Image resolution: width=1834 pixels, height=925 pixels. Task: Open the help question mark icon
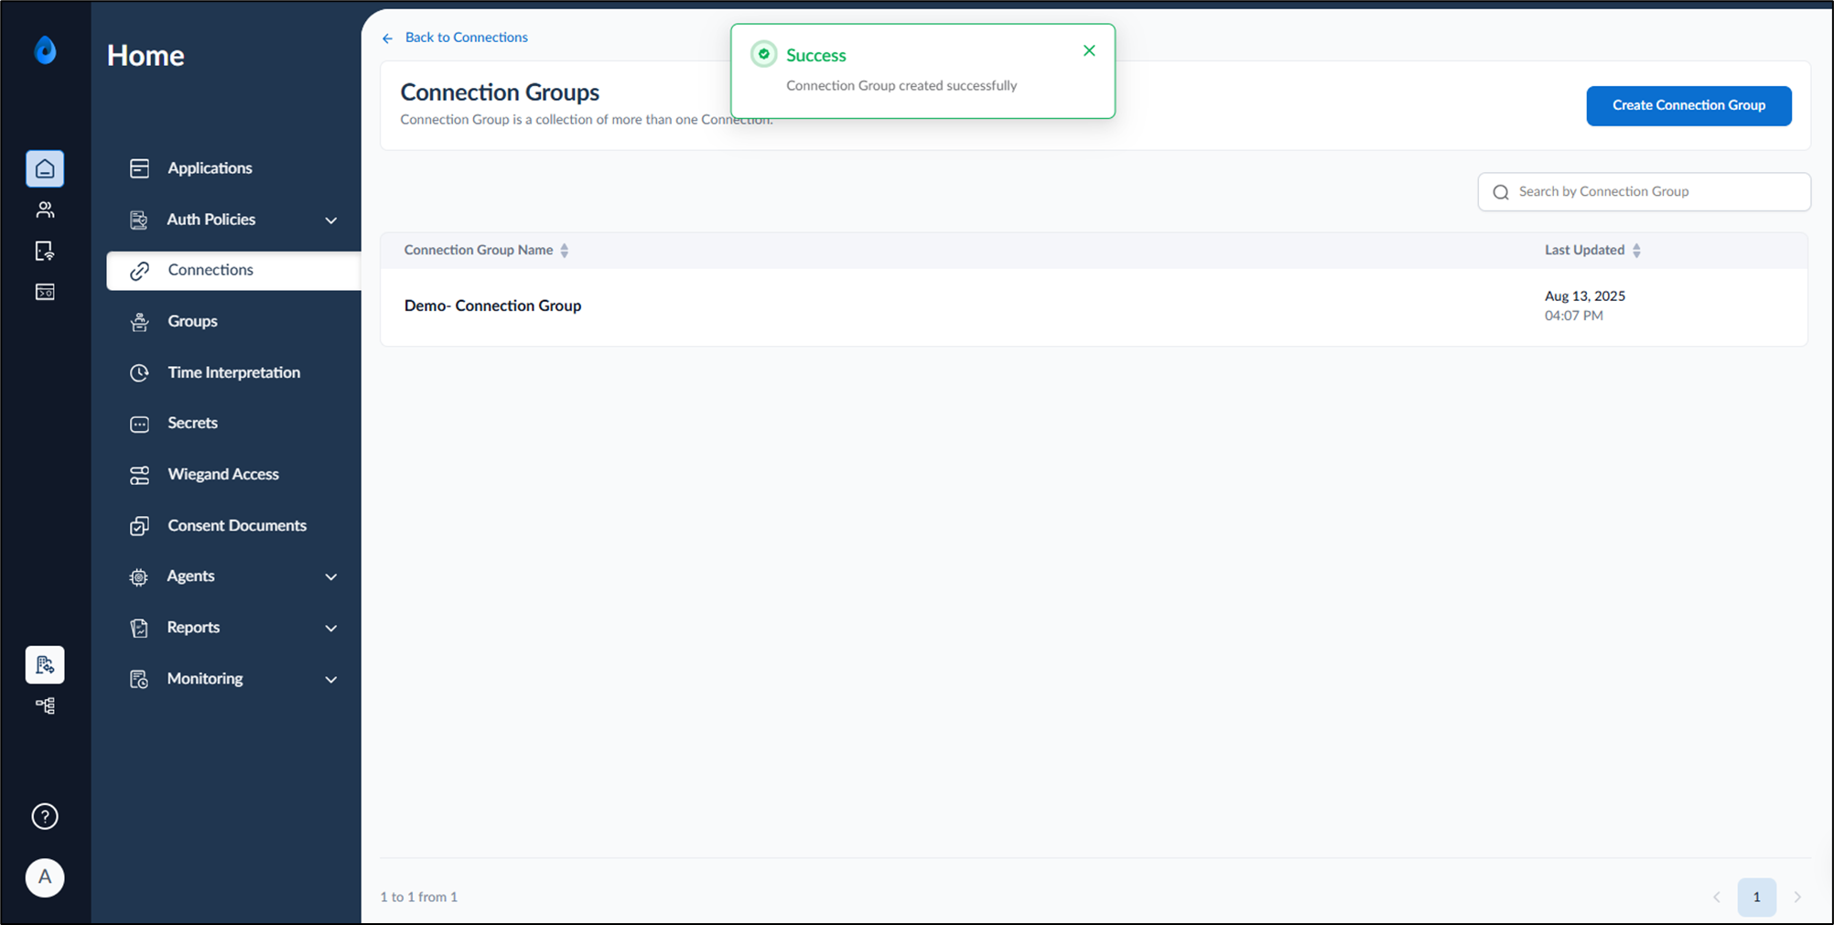(x=45, y=816)
